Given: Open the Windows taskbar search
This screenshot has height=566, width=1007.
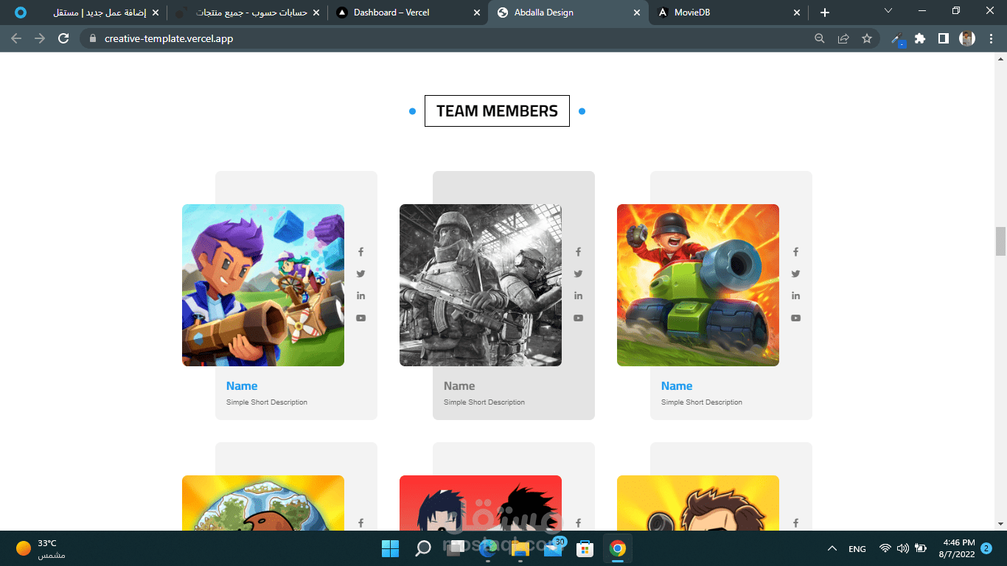Looking at the screenshot, I should tap(423, 548).
